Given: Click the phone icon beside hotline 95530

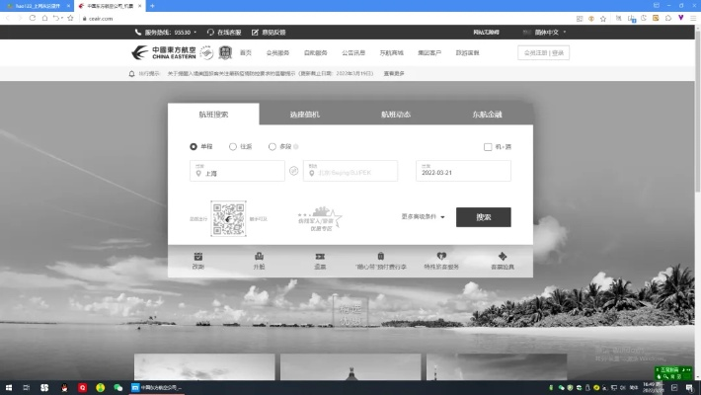Looking at the screenshot, I should coord(137,33).
